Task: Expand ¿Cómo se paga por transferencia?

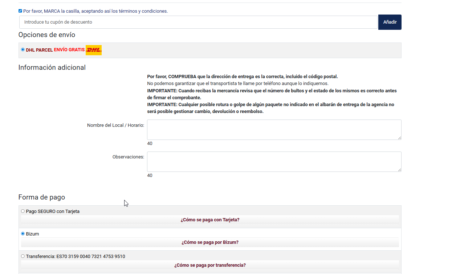Action: coord(210,265)
